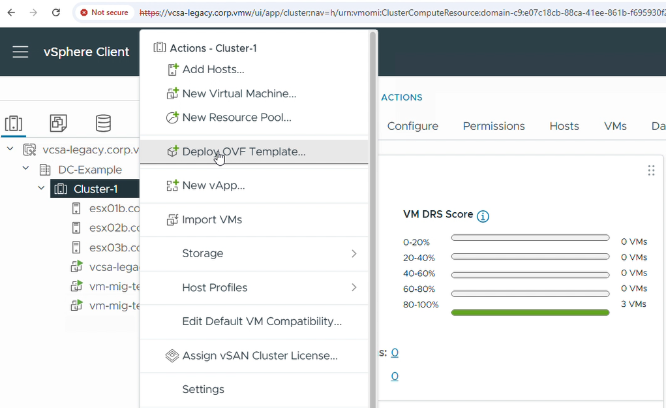Click the browser address bar URL

401,13
